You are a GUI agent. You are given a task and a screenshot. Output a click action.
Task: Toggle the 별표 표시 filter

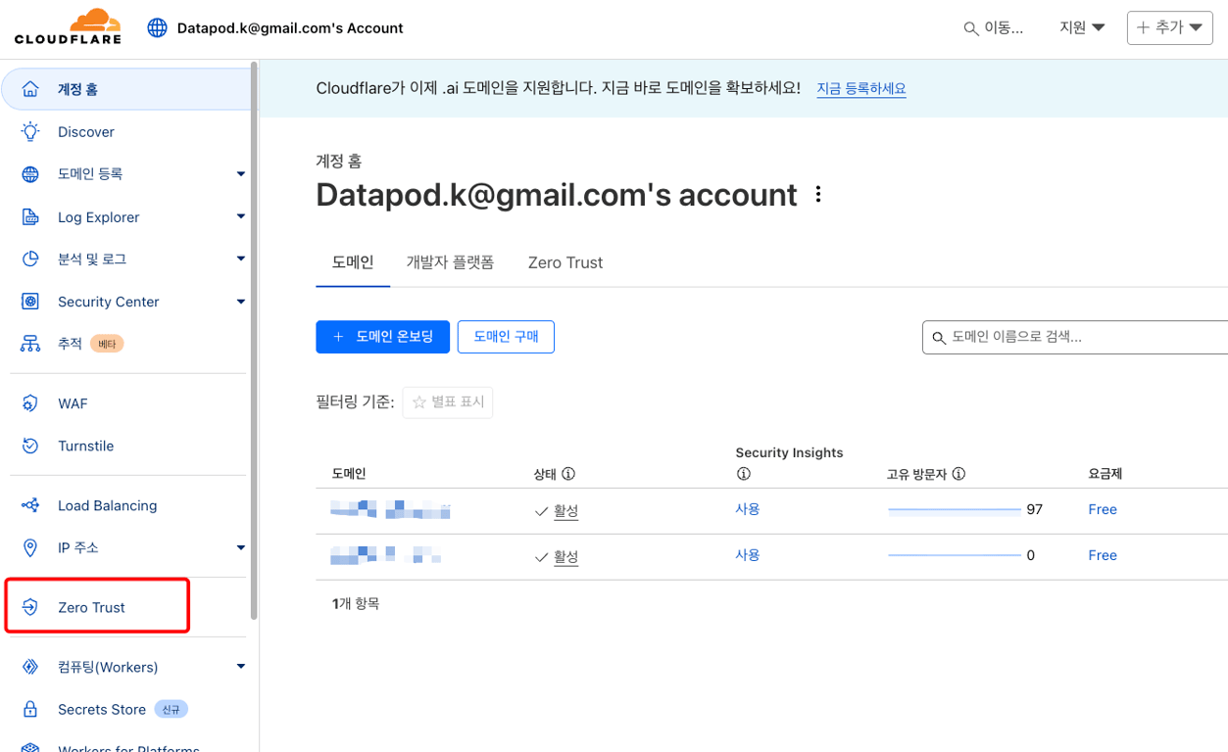[x=448, y=402]
